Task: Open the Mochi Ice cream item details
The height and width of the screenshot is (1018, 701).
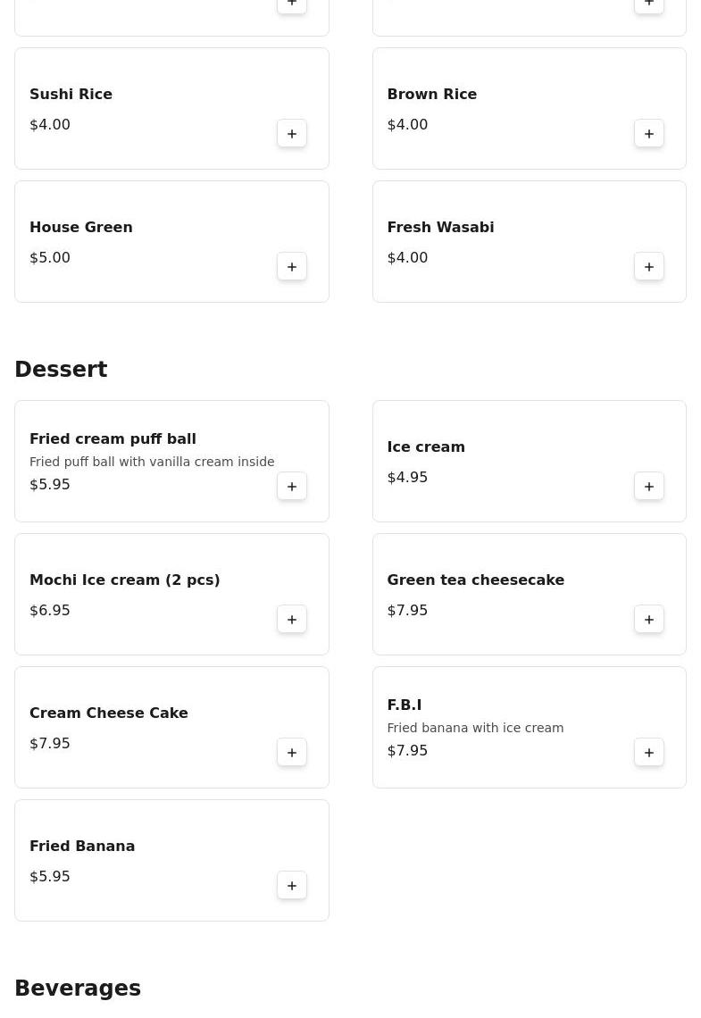Action: click(125, 580)
